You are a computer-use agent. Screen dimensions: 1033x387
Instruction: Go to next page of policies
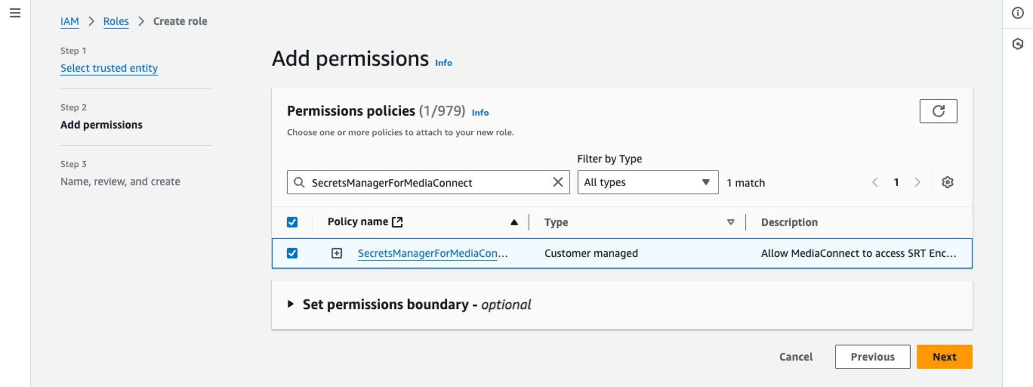pos(917,182)
